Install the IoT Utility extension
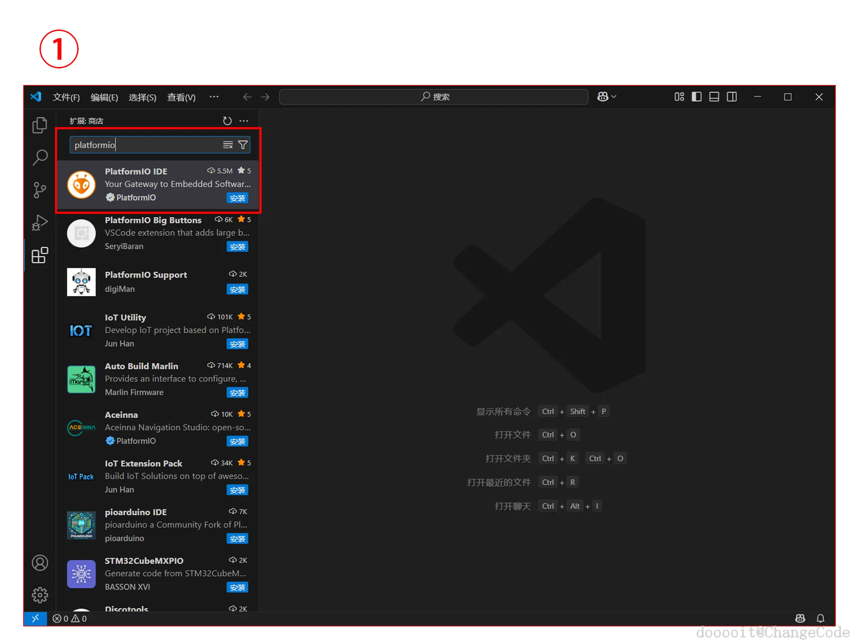Screen dimensions: 859x644 click(237, 344)
